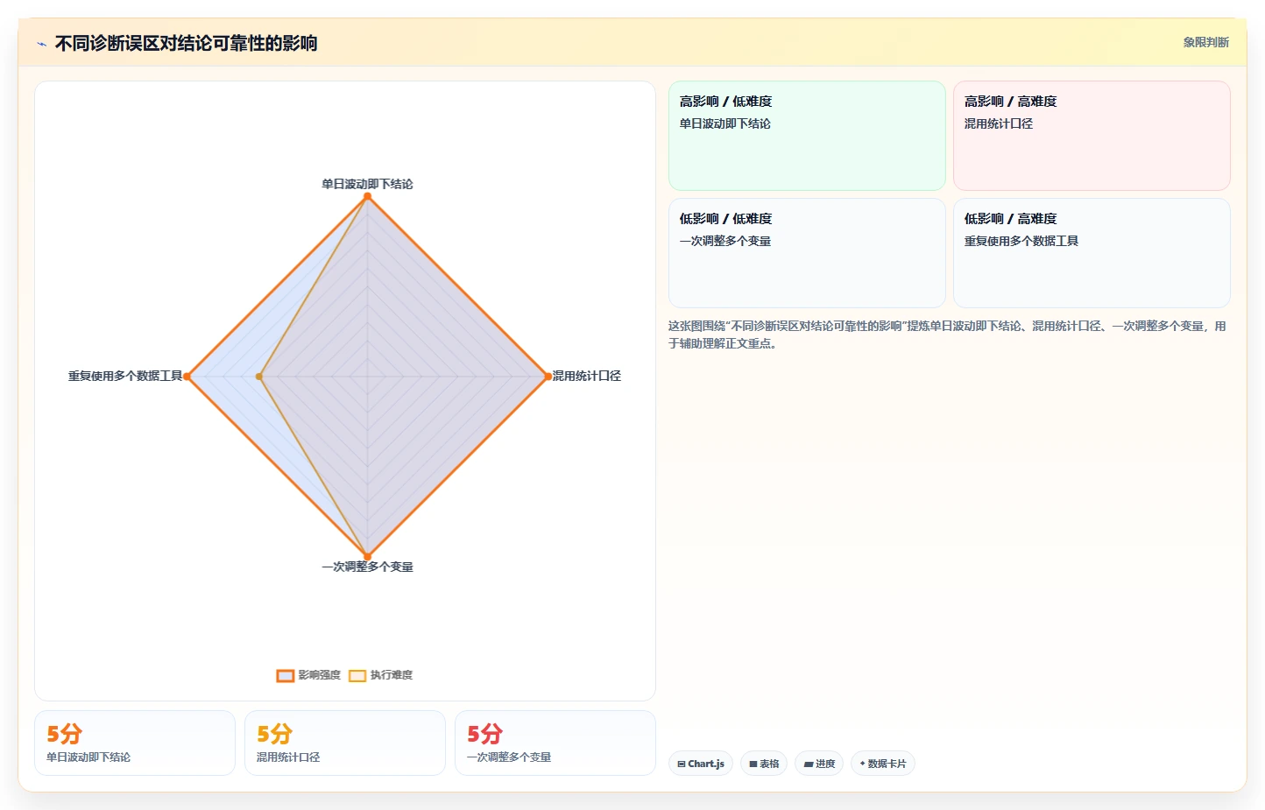This screenshot has height=810, width=1265.
Task: Click the page title 不同诊断误区对结论可靠性的影响
Action: (186, 43)
